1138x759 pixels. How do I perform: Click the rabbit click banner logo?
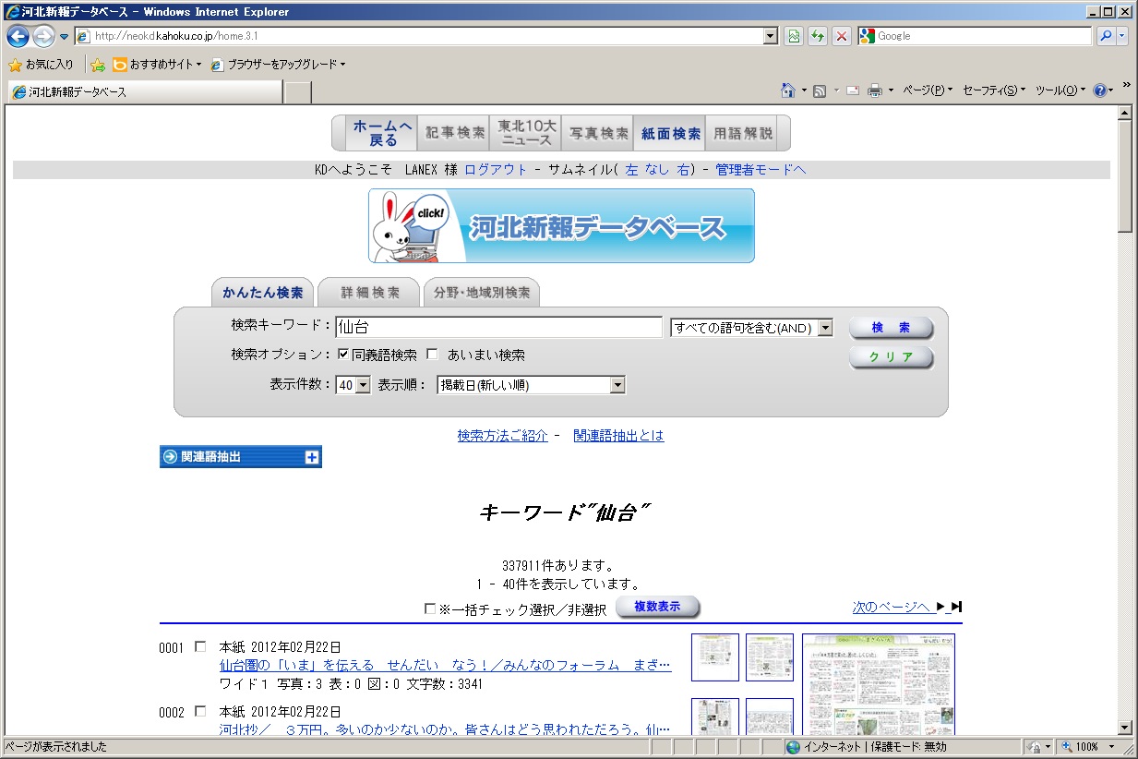(561, 226)
